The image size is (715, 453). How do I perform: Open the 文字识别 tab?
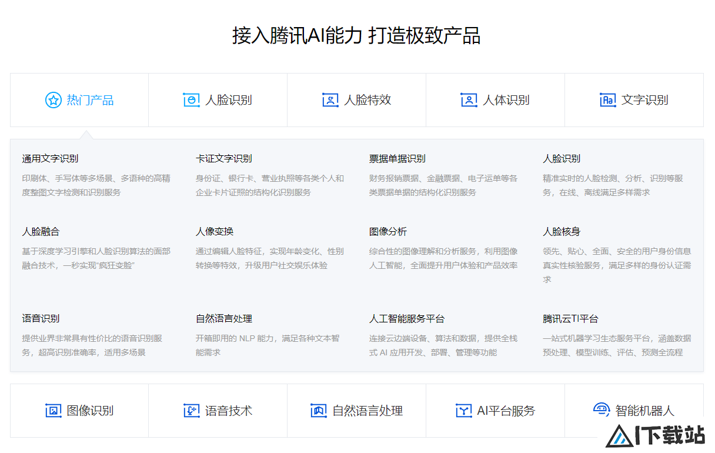[634, 100]
